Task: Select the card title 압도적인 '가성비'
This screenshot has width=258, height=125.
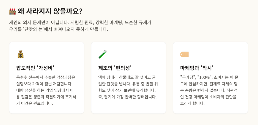Action: (x=36, y=68)
